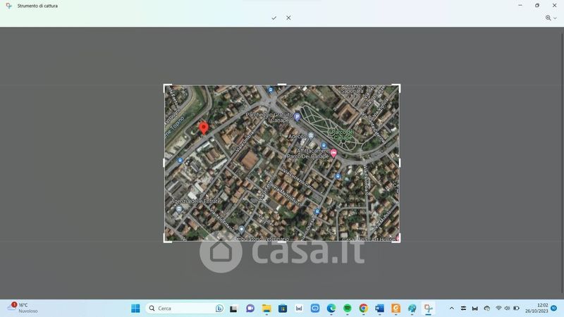The height and width of the screenshot is (317, 564).
Task: Click the Parcheggio Gratuito parking marker
Action: (297, 118)
